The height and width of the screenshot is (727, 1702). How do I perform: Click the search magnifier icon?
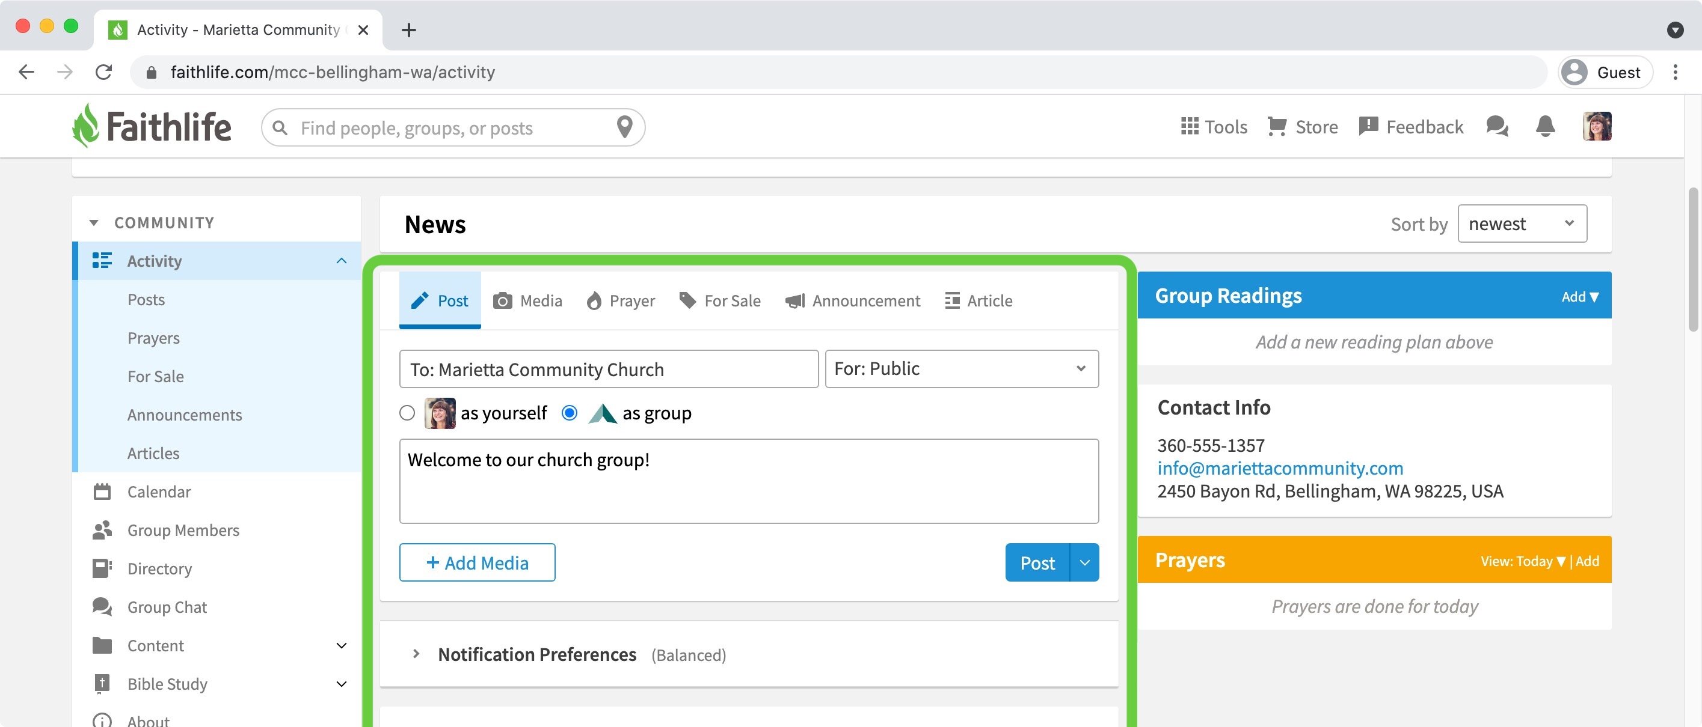[x=280, y=127]
